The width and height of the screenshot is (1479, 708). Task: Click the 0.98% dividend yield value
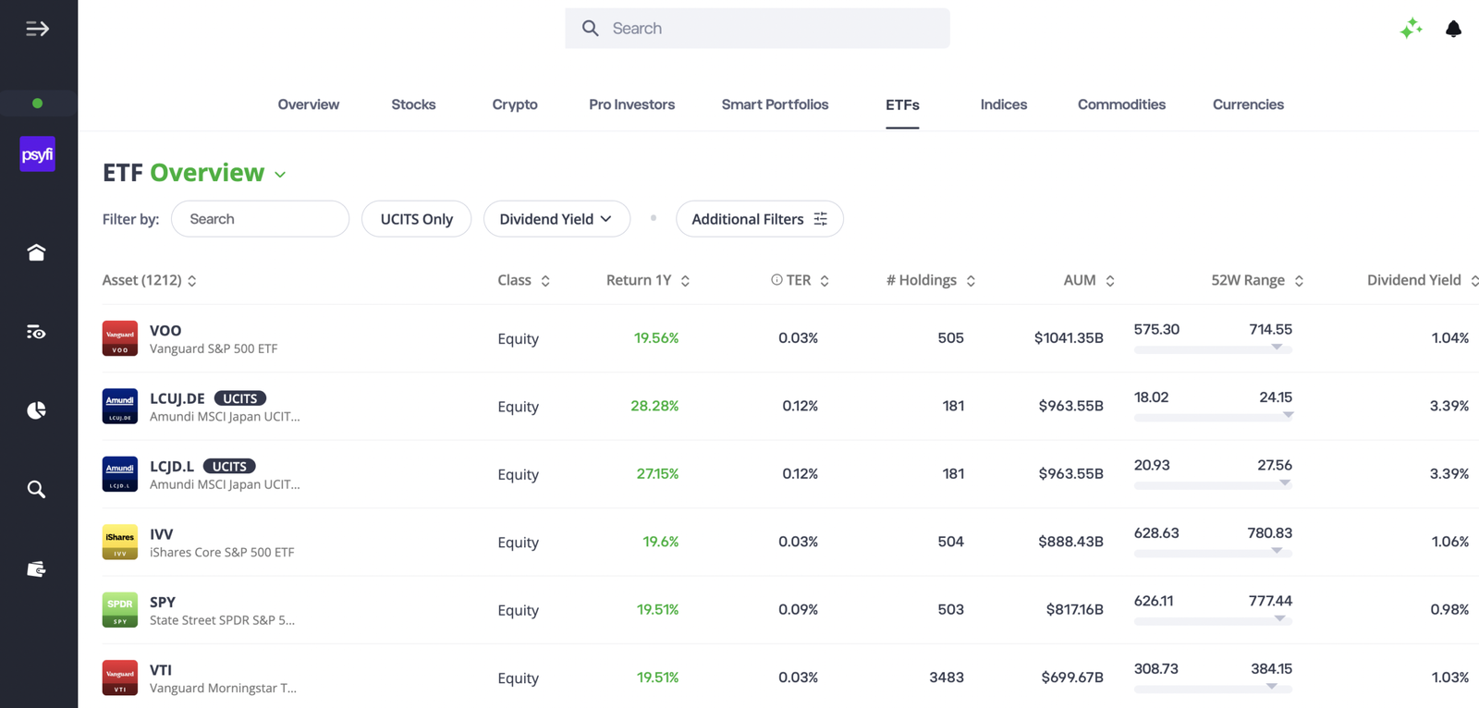[x=1449, y=609]
